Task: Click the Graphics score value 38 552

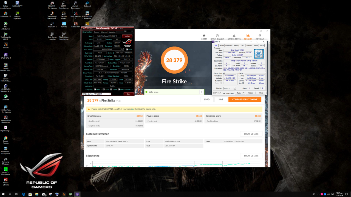Action: (x=139, y=116)
